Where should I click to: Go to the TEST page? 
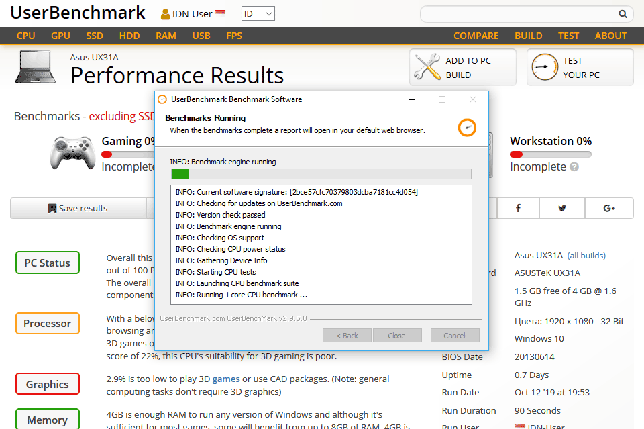coord(568,36)
